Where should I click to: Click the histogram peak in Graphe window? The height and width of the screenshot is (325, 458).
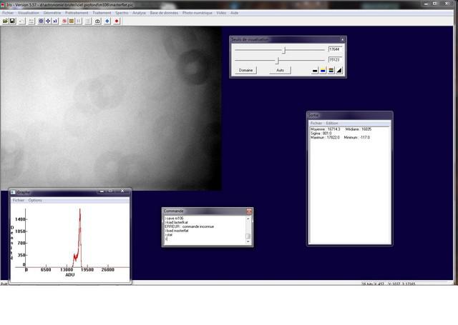[79, 210]
